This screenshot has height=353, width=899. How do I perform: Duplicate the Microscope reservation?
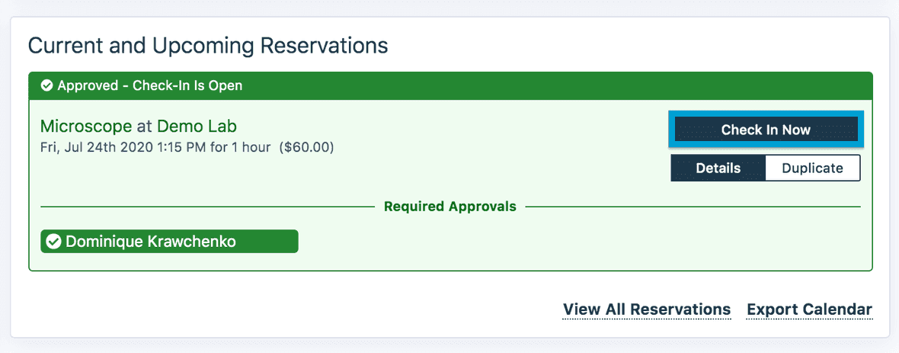pos(812,168)
